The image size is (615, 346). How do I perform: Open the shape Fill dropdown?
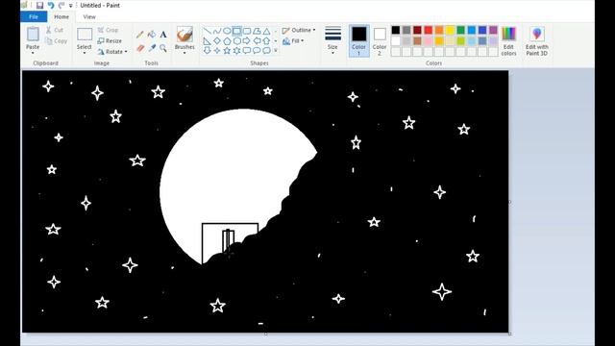tap(293, 40)
